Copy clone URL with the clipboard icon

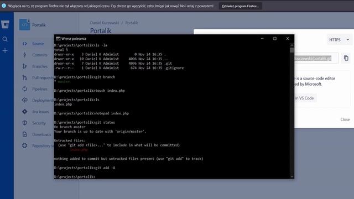click(x=346, y=58)
